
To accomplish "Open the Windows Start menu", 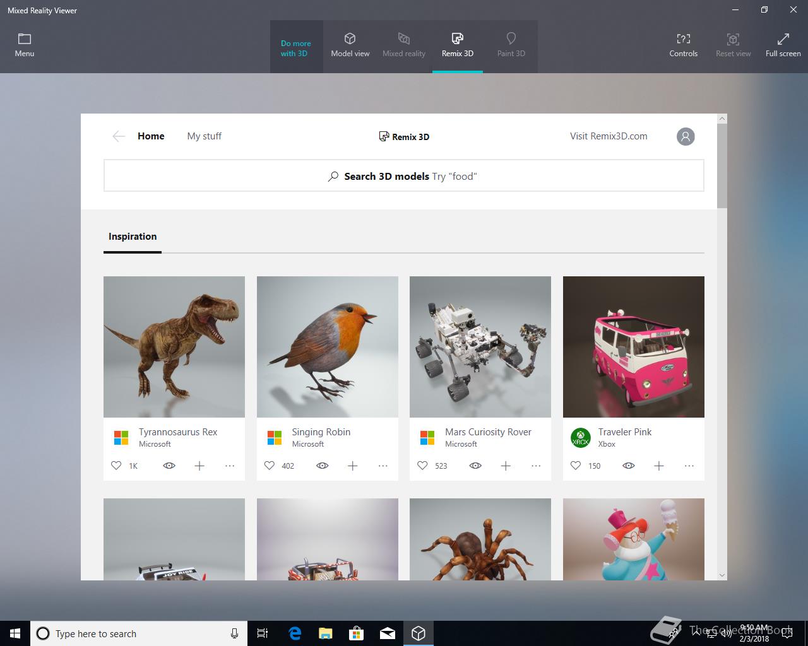I will coord(15,633).
